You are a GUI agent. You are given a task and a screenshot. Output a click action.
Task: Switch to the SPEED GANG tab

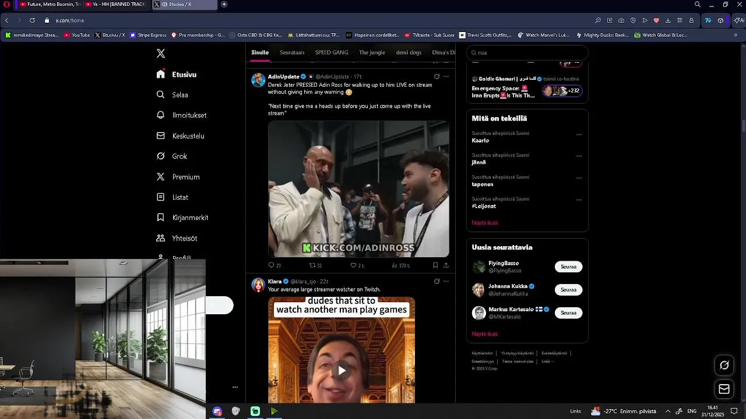332,52
